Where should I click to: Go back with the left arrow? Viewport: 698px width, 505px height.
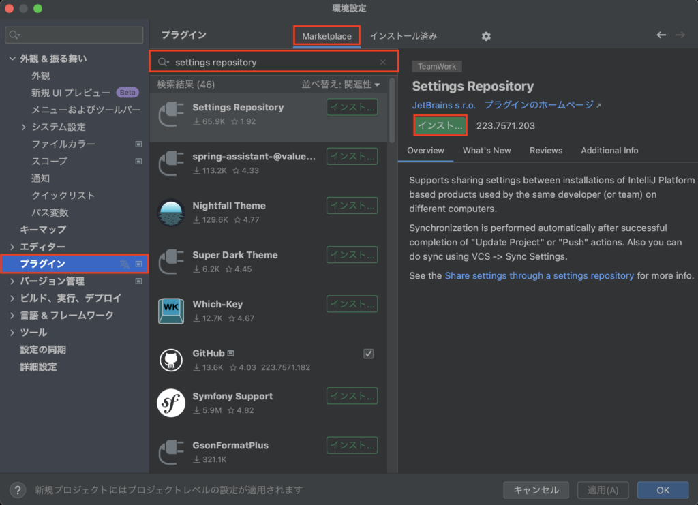coord(661,35)
